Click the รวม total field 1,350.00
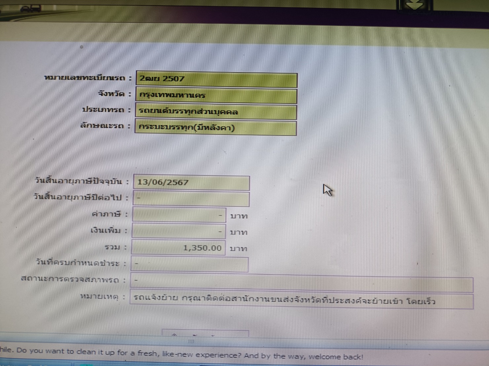 point(178,248)
